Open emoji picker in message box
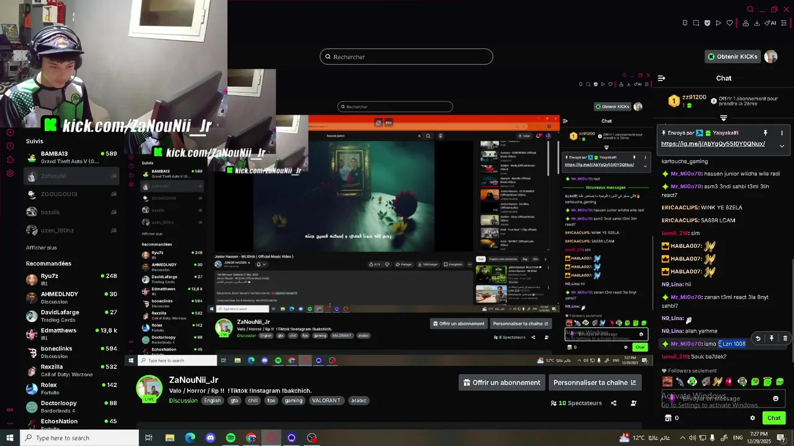This screenshot has height=446, width=794. (x=775, y=398)
